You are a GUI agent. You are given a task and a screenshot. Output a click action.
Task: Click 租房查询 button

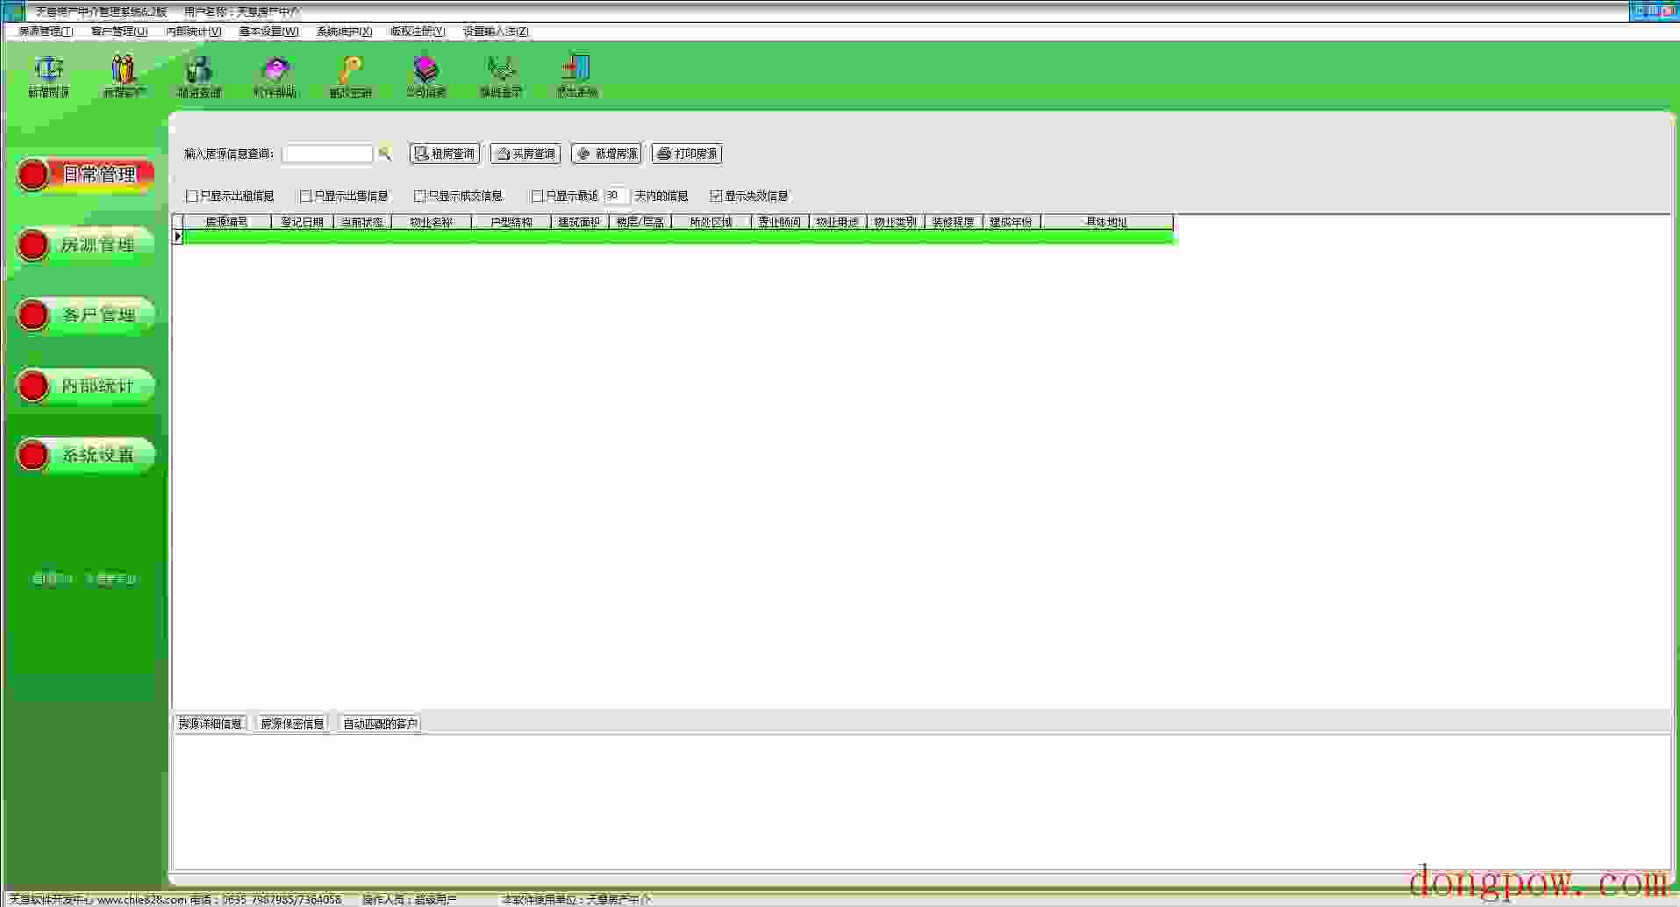tap(445, 154)
